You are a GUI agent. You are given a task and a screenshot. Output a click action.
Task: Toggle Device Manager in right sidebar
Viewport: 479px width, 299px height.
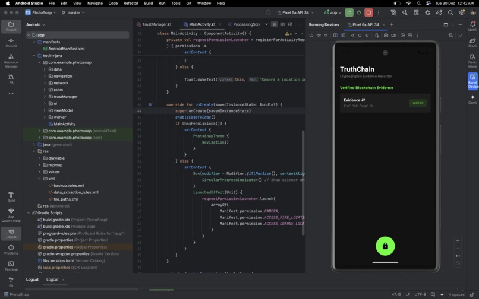coord(472,61)
